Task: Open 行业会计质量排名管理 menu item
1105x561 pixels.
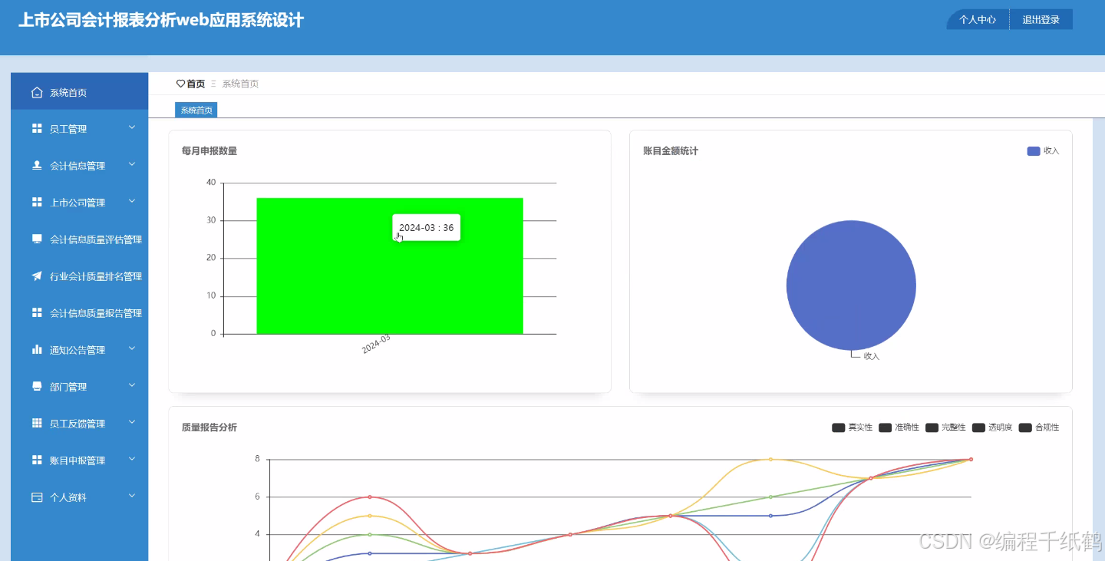Action: coord(80,276)
